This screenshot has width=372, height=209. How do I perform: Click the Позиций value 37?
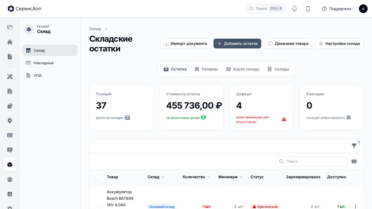(101, 105)
